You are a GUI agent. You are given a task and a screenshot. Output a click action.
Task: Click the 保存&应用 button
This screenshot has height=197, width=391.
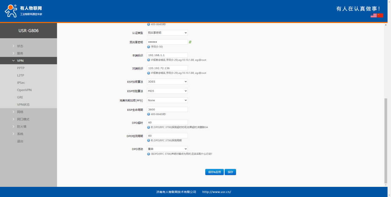tap(214, 172)
